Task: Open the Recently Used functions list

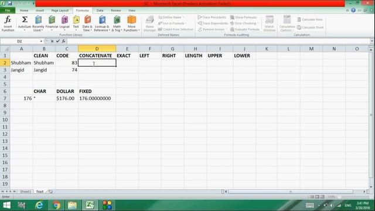Action: tap(38, 23)
